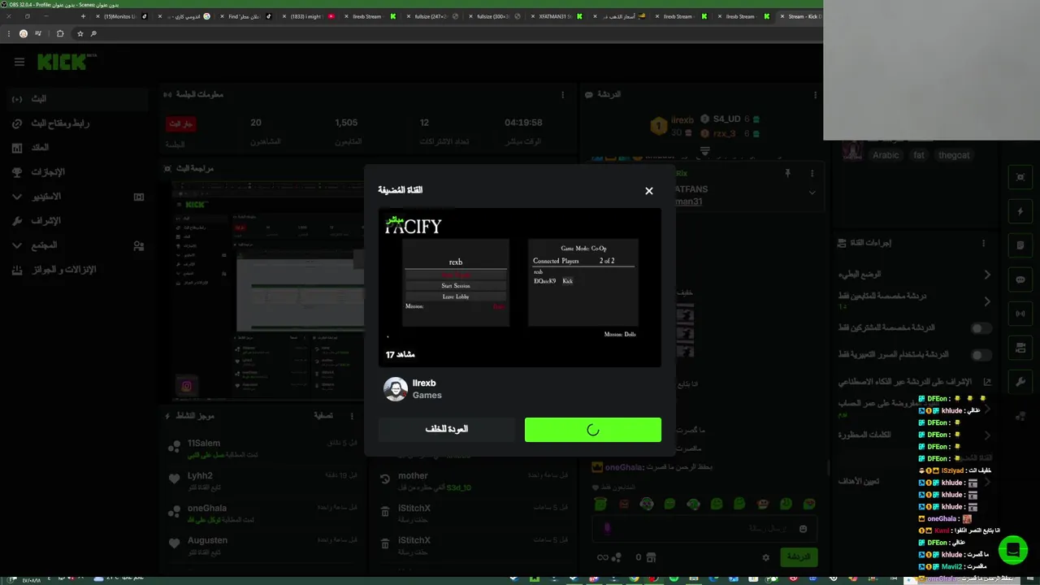The width and height of the screenshot is (1040, 585).
Task: Open AI chat moderation external link
Action: [x=987, y=381]
